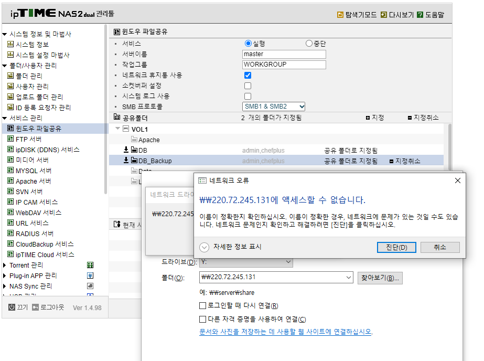This screenshot has width=484, height=361.
Task: Click the 작업그룹 input field
Action: (284, 65)
